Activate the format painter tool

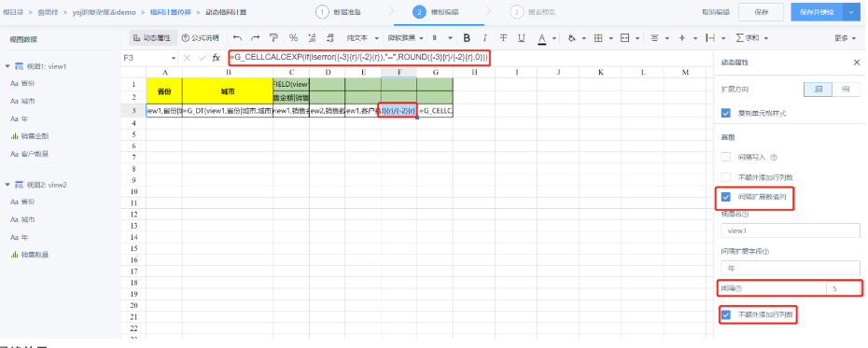(x=273, y=37)
